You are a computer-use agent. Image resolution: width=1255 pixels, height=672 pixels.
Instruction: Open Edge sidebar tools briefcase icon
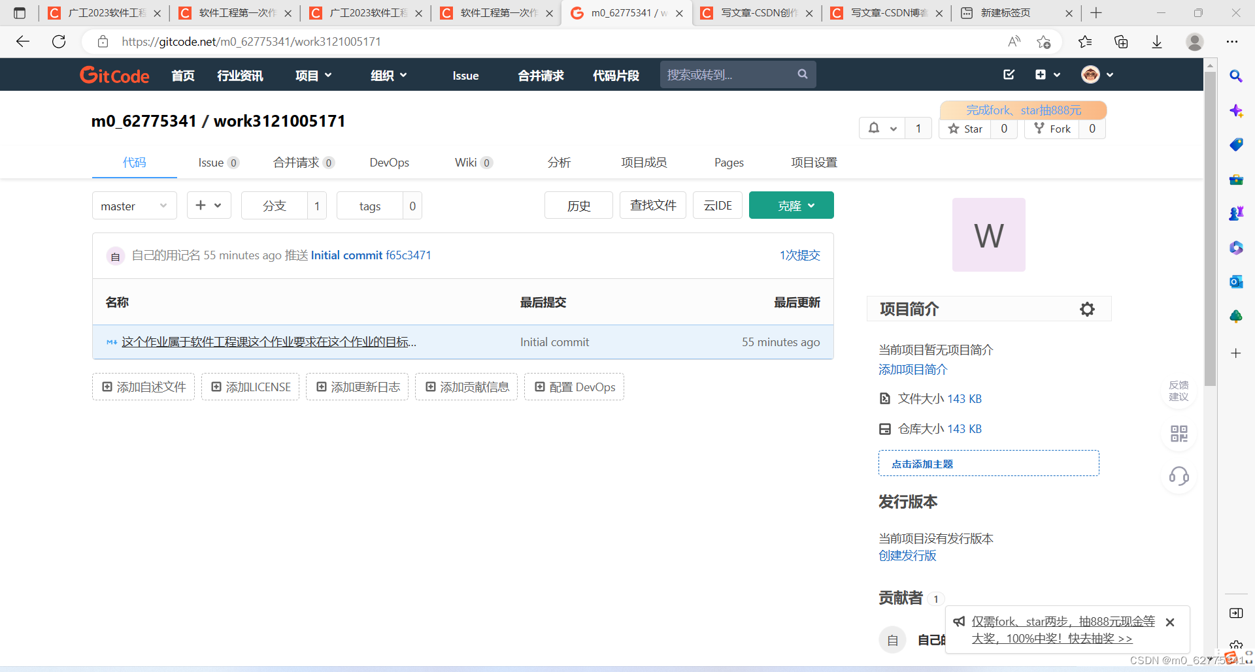(1235, 179)
